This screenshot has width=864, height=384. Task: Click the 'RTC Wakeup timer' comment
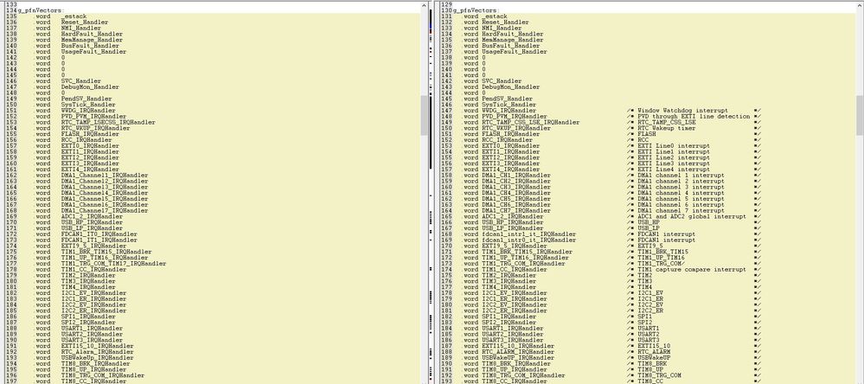point(666,128)
